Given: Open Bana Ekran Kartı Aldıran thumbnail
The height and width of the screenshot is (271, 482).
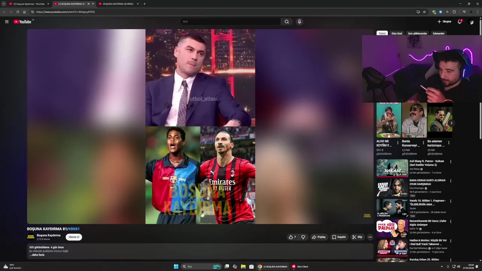Looking at the screenshot, I should [x=392, y=187].
